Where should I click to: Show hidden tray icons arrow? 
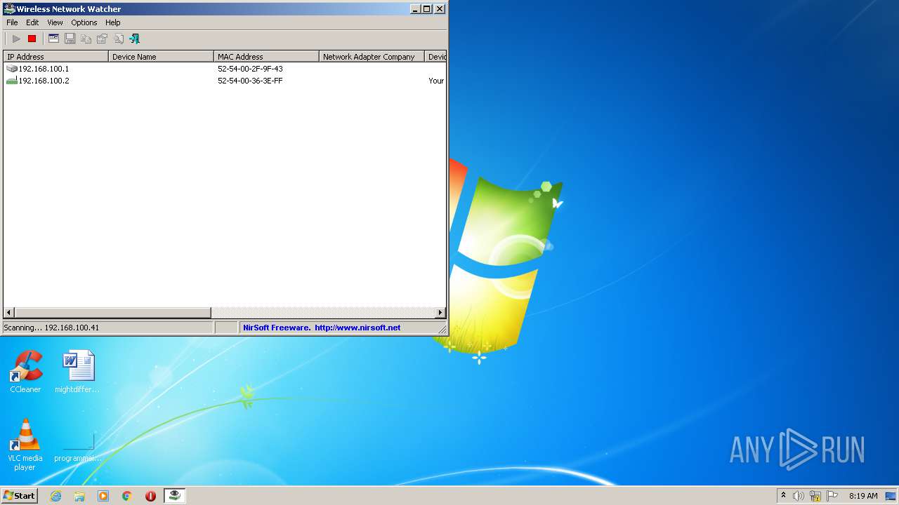[x=783, y=495]
